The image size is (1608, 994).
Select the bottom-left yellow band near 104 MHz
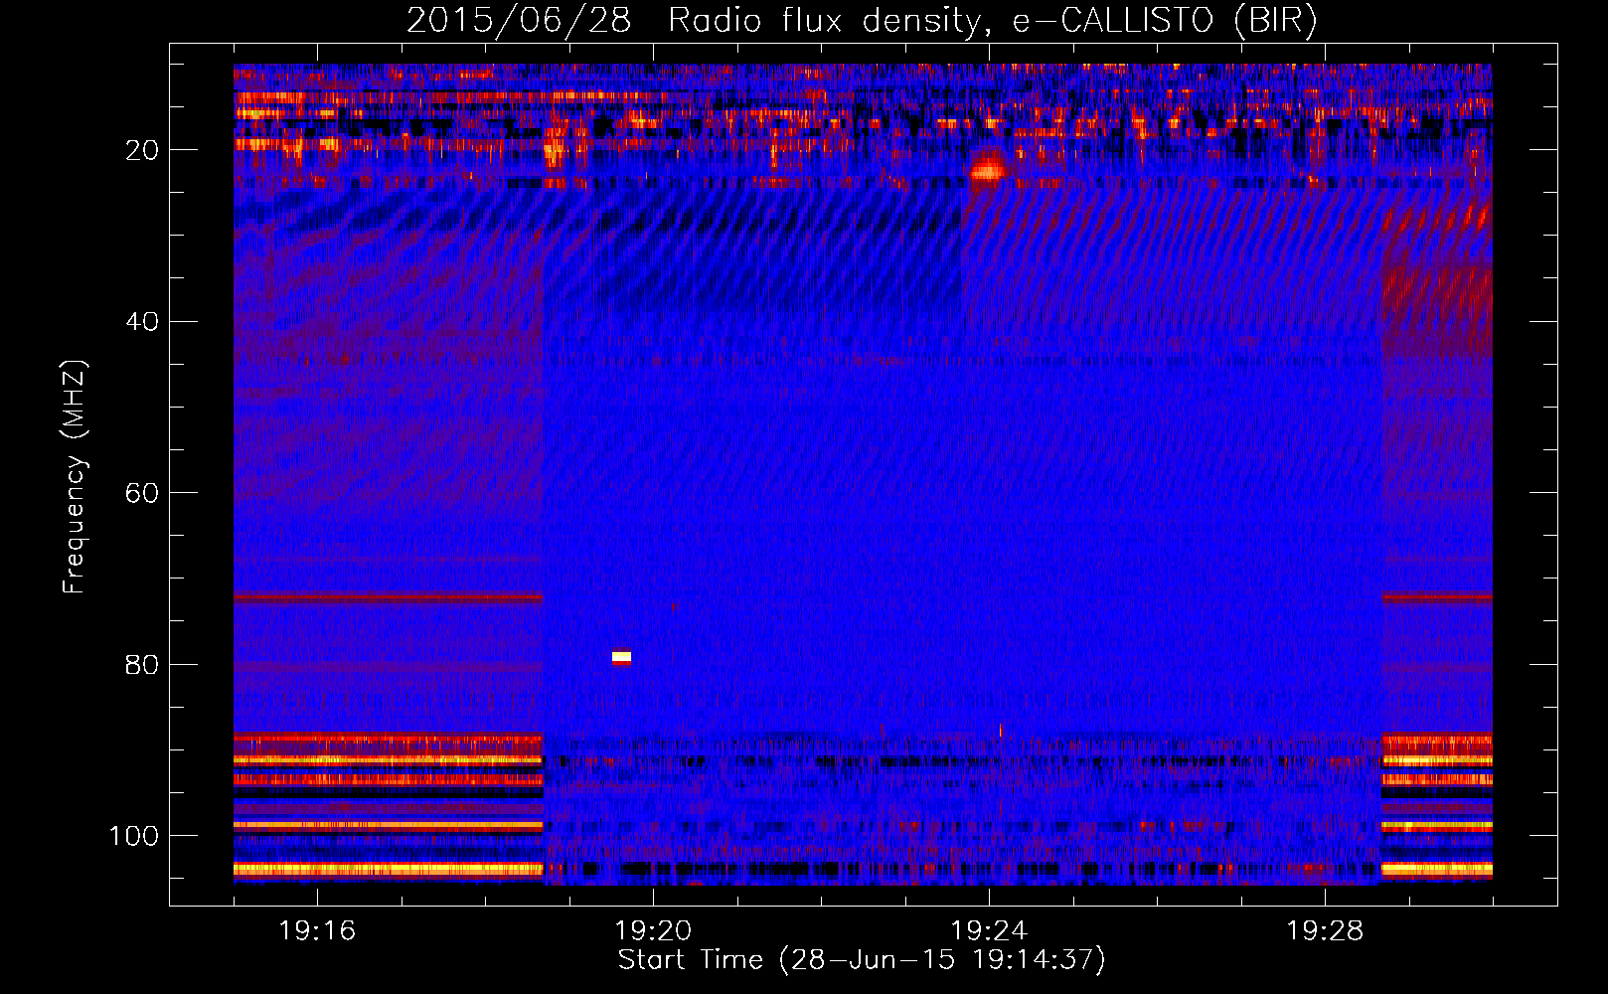click(x=388, y=869)
